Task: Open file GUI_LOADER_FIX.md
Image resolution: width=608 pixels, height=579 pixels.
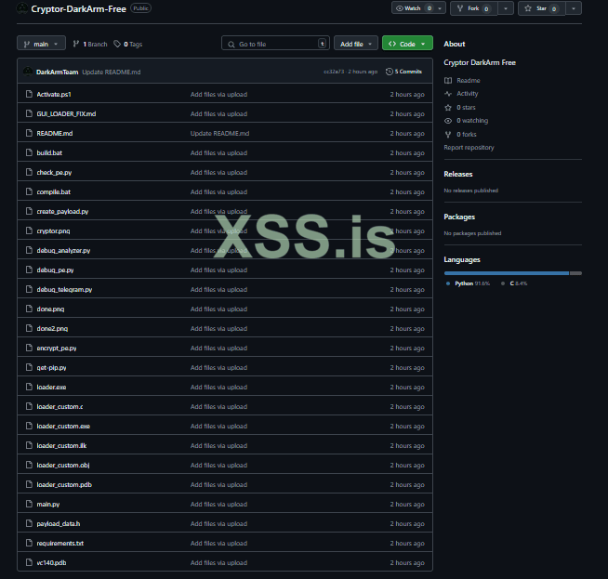Action: coord(66,114)
